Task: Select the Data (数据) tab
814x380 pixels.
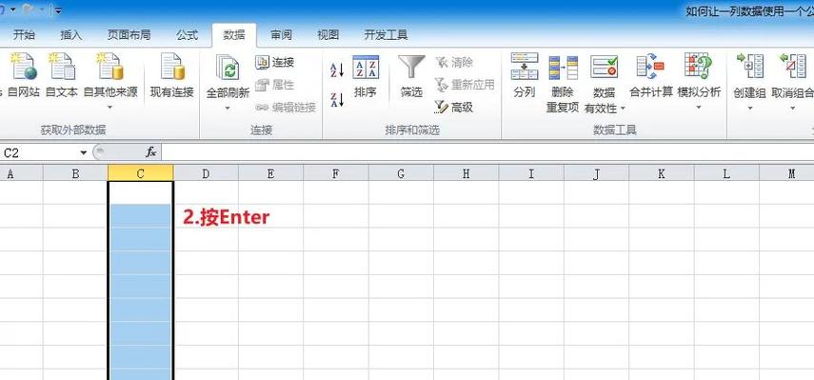Action: pos(234,35)
